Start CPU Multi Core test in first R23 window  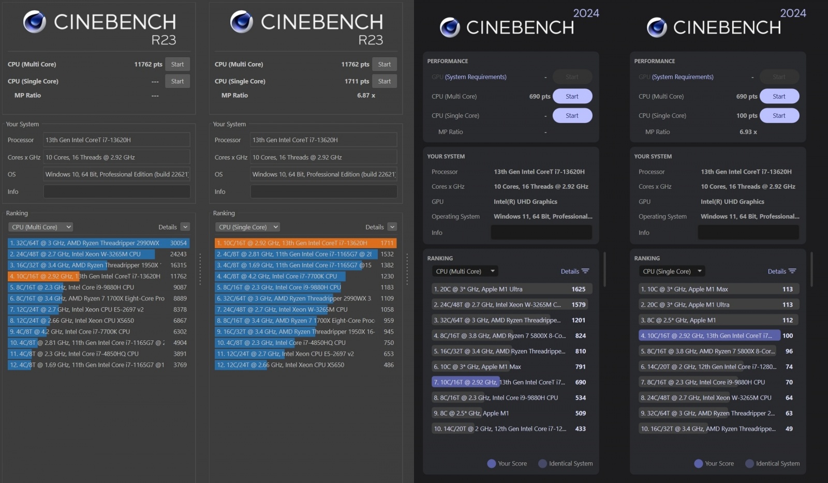pyautogui.click(x=178, y=64)
